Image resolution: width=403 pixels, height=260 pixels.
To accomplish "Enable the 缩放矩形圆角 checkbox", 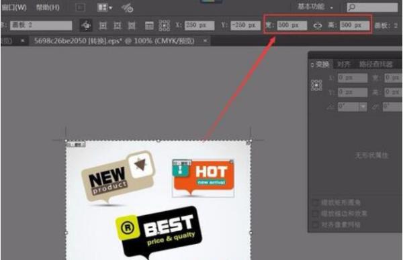I will [x=315, y=202].
